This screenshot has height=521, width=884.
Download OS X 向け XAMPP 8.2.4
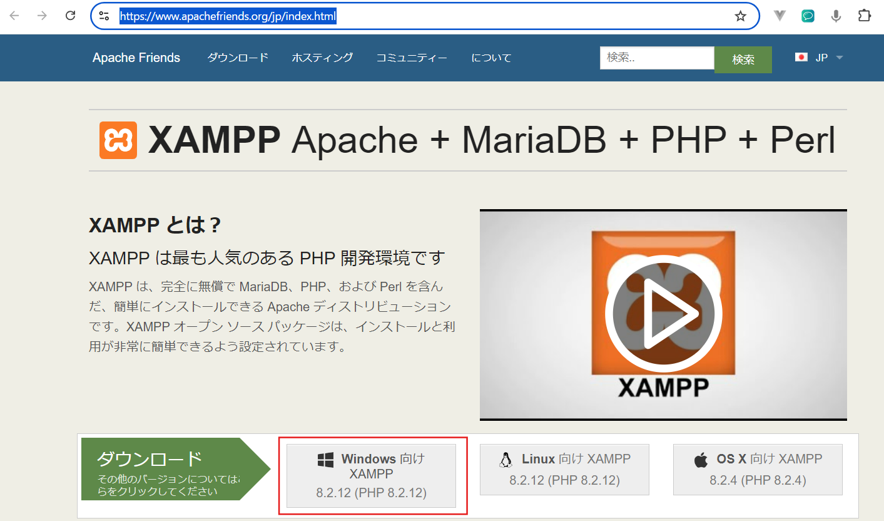point(758,470)
